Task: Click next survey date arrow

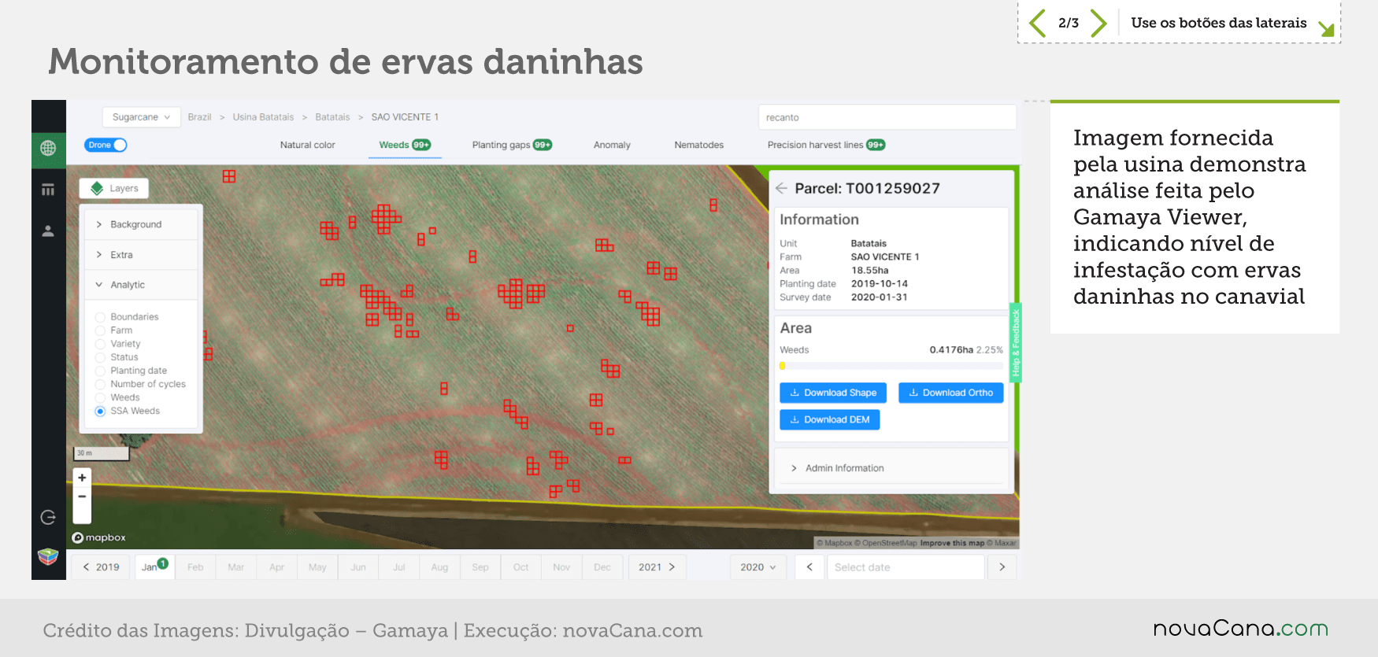Action: click(1002, 567)
